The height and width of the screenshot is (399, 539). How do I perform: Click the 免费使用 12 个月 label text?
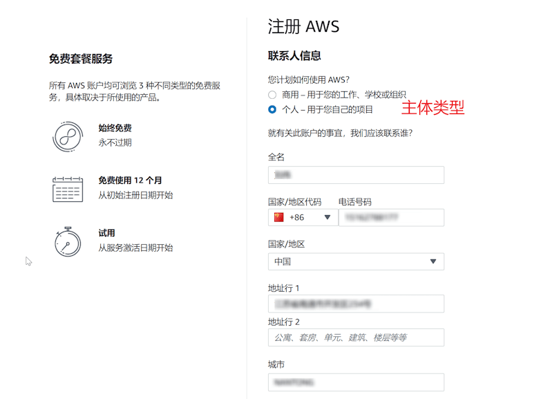pos(130,180)
